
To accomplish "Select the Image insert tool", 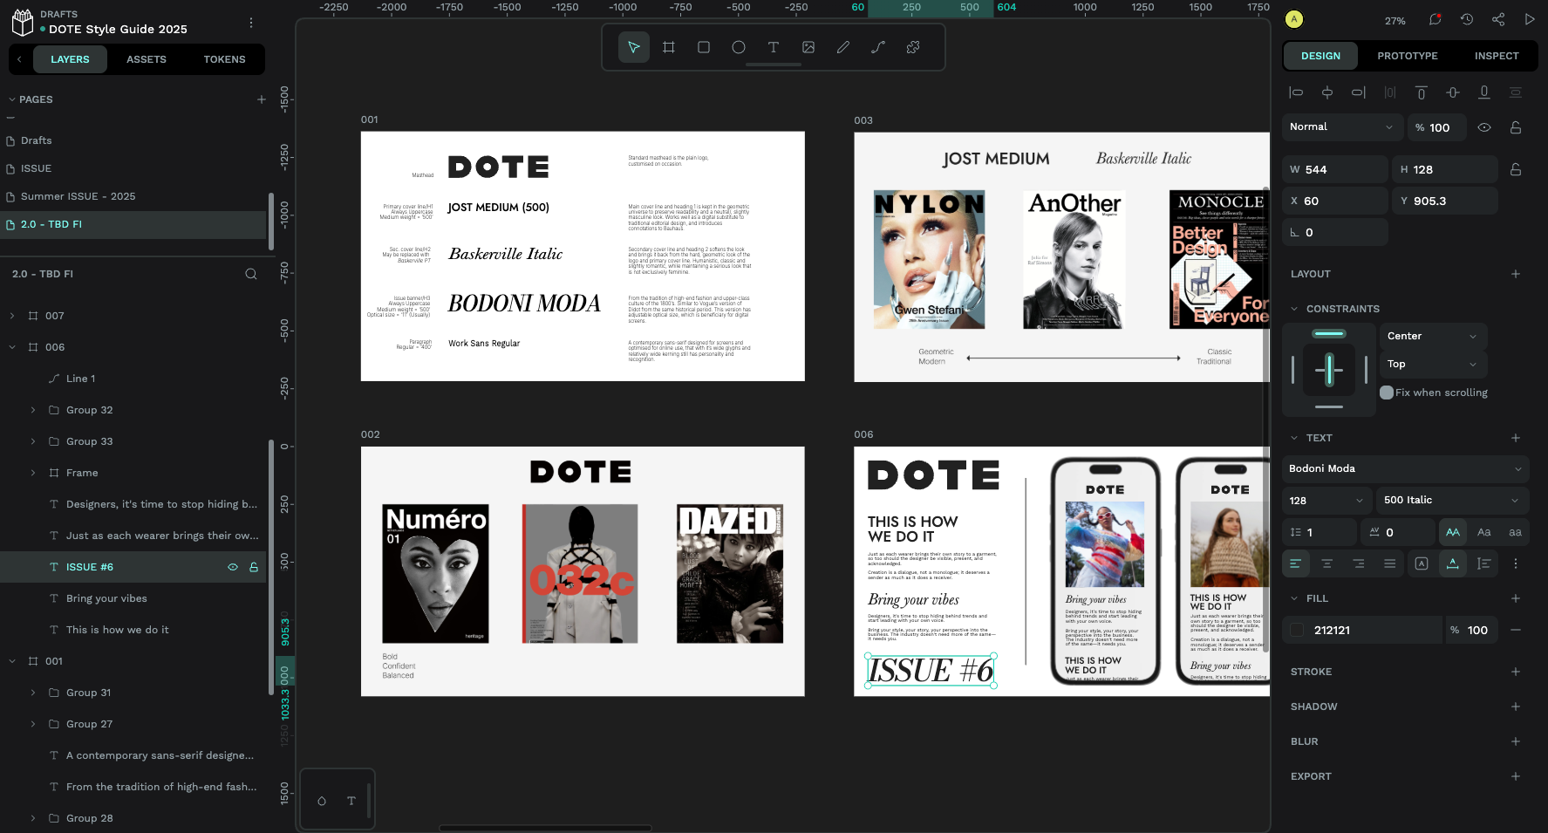I will pyautogui.click(x=808, y=47).
